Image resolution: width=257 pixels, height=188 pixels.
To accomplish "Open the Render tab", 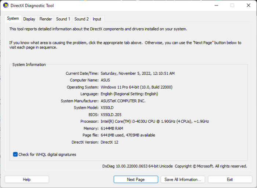I will [46, 19].
